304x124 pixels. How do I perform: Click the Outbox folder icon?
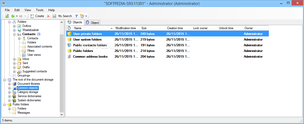tap(19, 26)
